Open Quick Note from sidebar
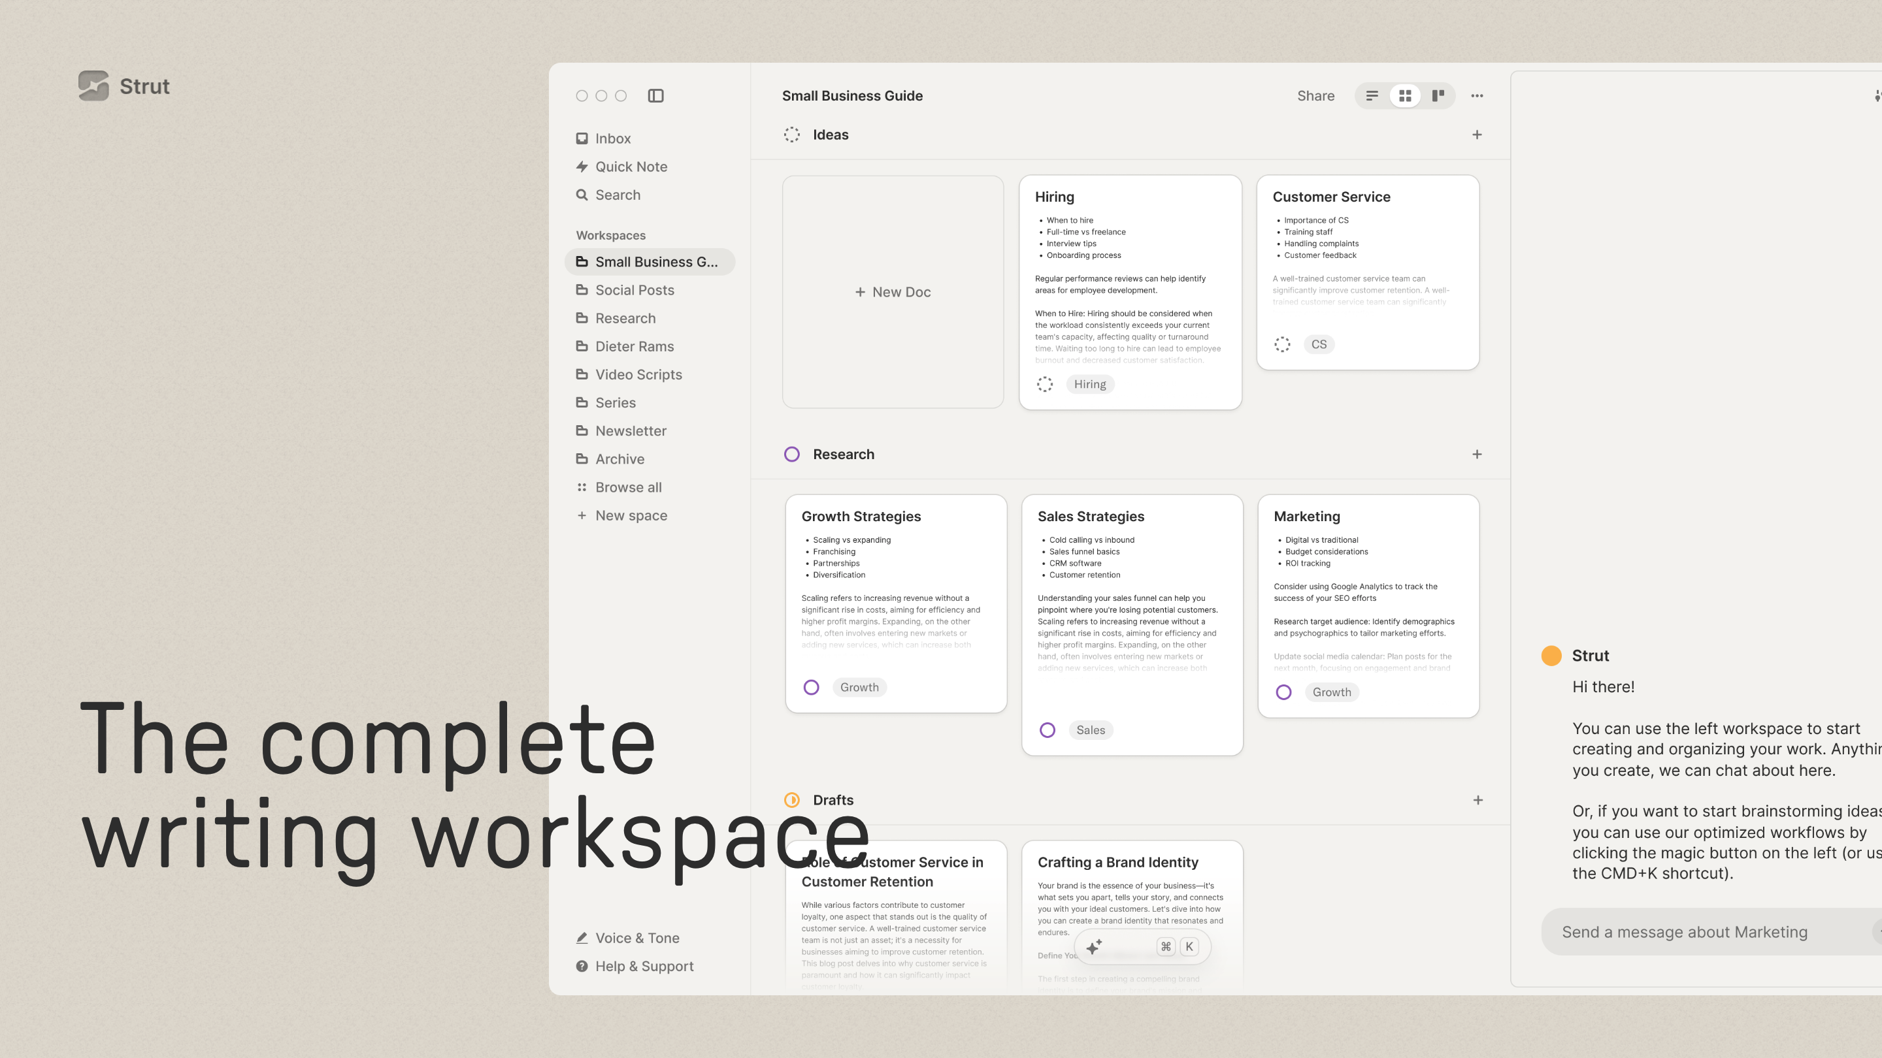 (x=631, y=167)
